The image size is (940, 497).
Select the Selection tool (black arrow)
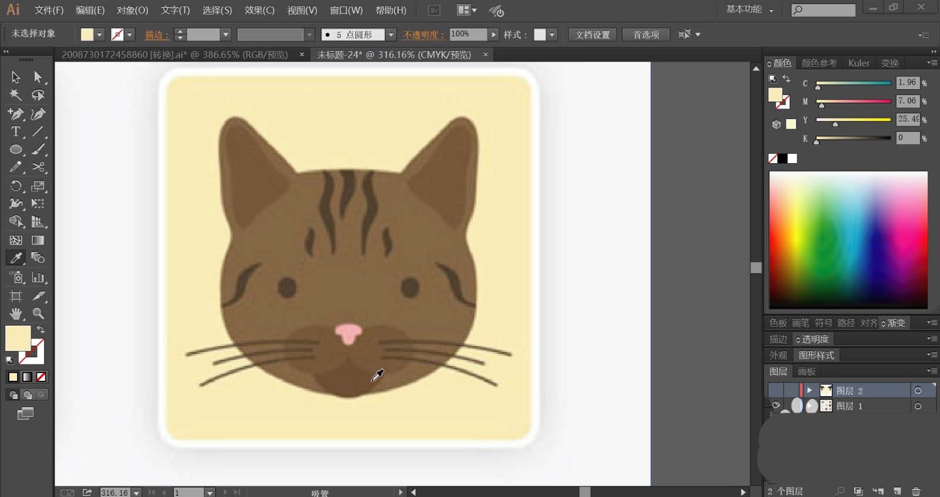(16, 77)
